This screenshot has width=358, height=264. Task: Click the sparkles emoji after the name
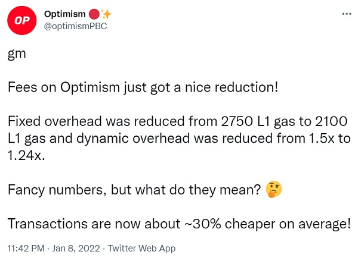pos(106,14)
